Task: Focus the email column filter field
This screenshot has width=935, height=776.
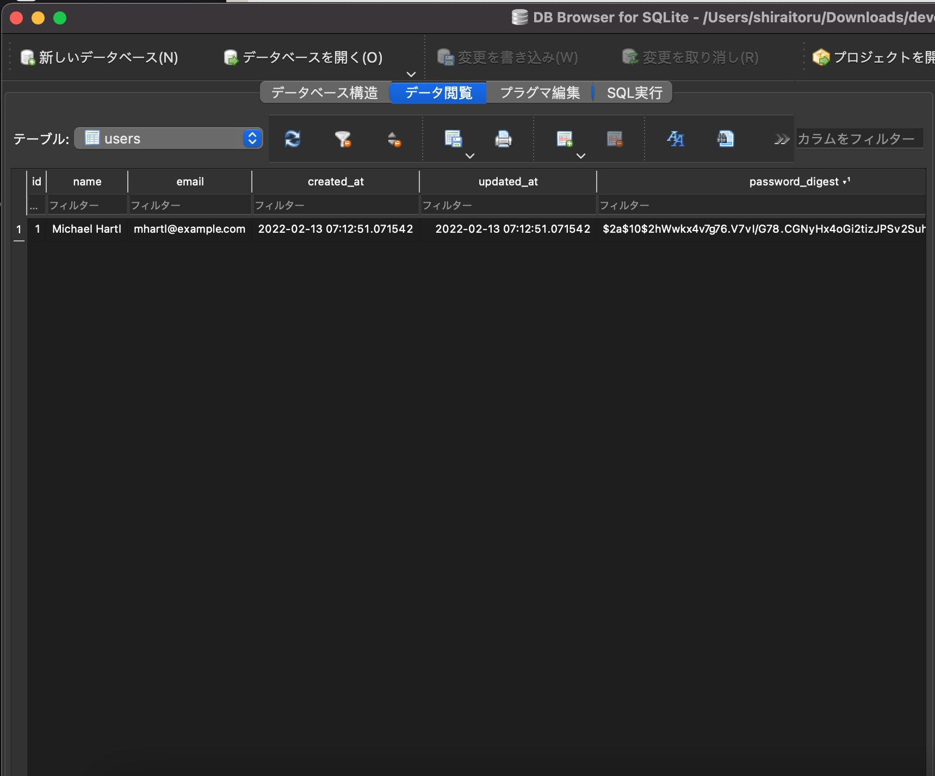Action: tap(190, 205)
